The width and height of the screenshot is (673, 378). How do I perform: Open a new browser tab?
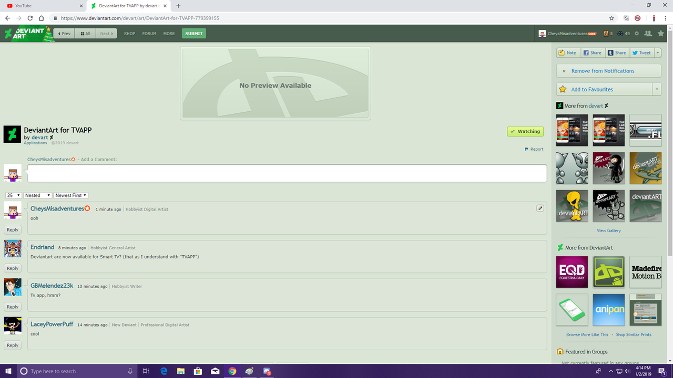click(x=178, y=6)
